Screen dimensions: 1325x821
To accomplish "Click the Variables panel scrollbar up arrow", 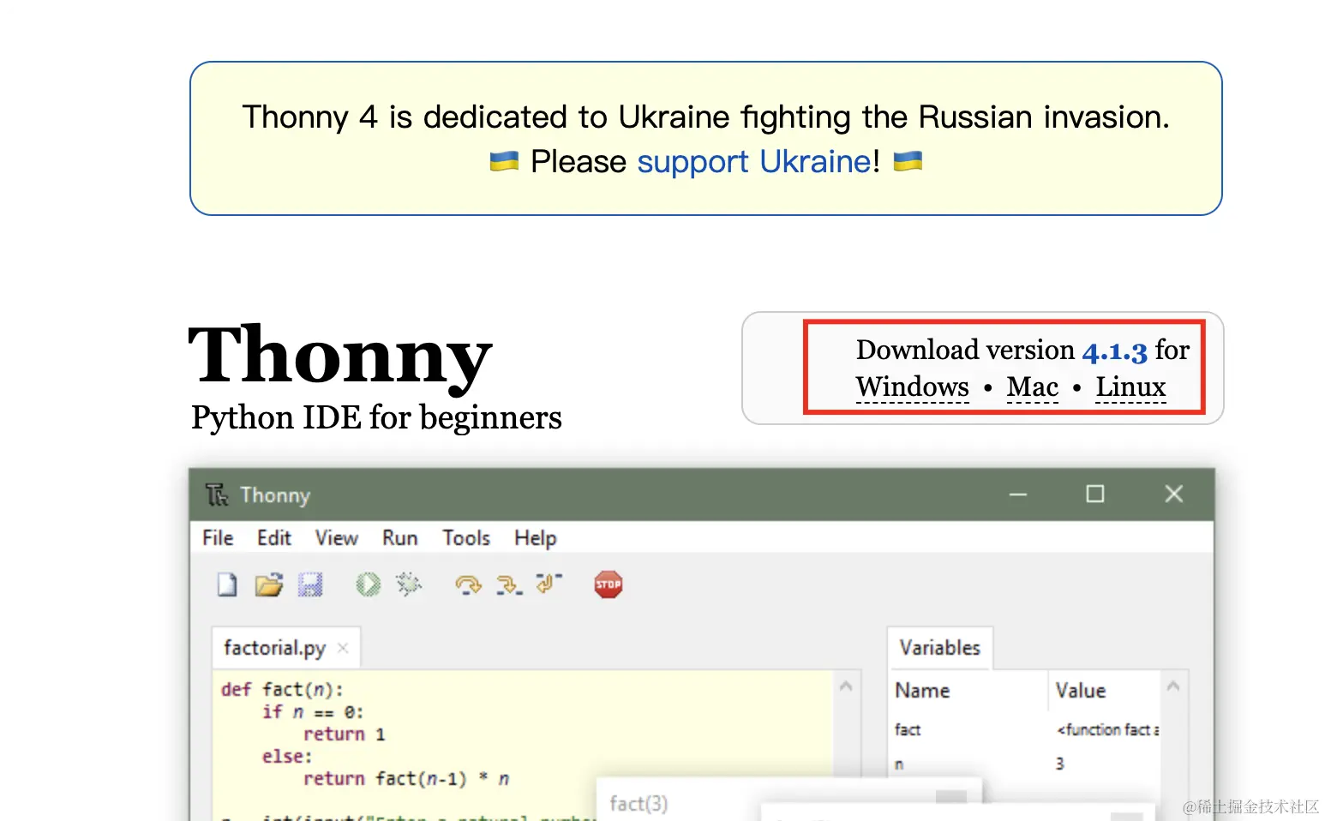I will point(1173,686).
